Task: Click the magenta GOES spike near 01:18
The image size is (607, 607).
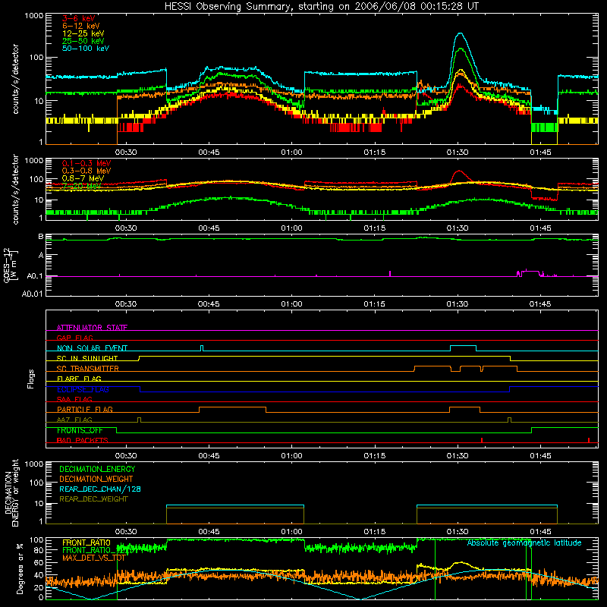Action: coord(390,273)
